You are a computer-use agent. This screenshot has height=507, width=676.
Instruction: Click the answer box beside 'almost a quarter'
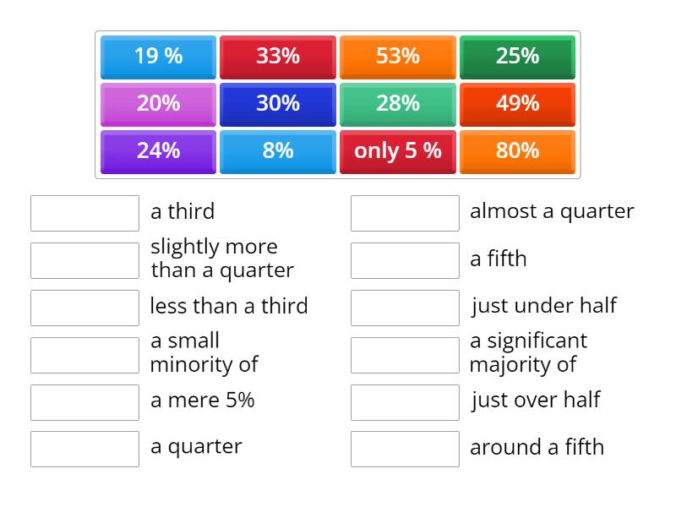[x=405, y=213]
